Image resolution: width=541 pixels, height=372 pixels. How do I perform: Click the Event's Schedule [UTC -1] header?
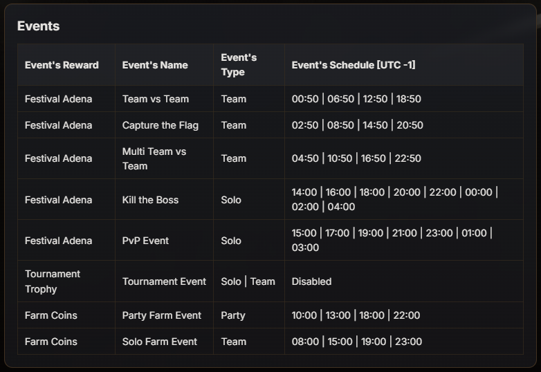click(354, 65)
